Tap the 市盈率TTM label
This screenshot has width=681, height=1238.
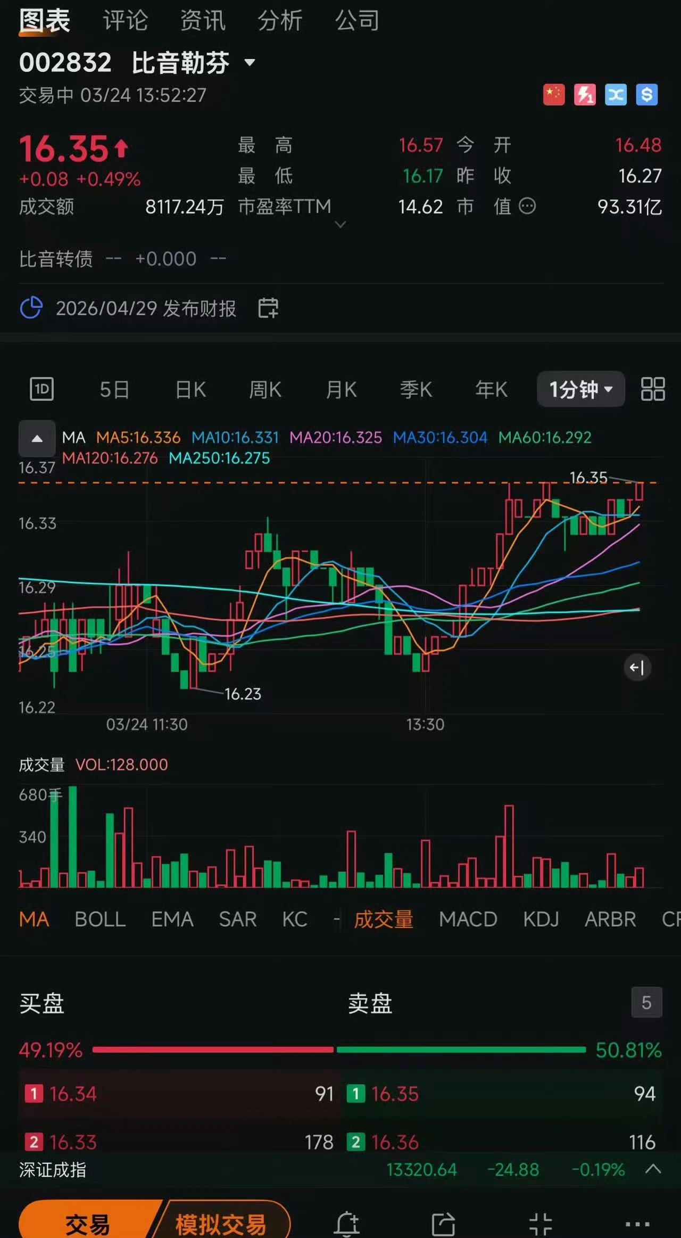tap(285, 206)
